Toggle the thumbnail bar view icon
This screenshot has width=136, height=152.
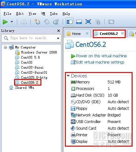(79, 22)
